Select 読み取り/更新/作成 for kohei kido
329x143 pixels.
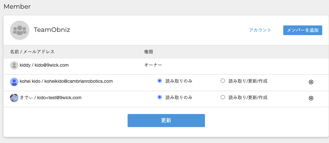[223, 81]
